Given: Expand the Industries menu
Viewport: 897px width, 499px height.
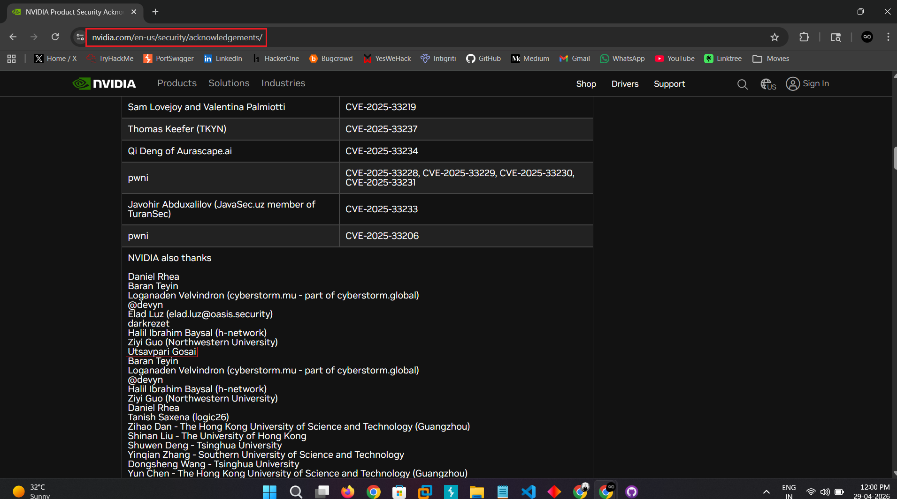Looking at the screenshot, I should click(x=283, y=83).
